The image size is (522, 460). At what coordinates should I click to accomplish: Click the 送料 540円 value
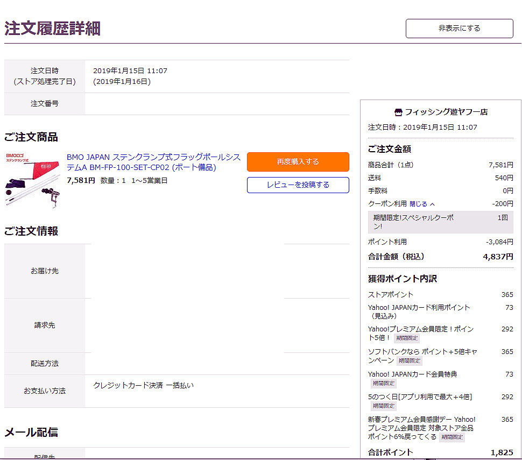[504, 178]
